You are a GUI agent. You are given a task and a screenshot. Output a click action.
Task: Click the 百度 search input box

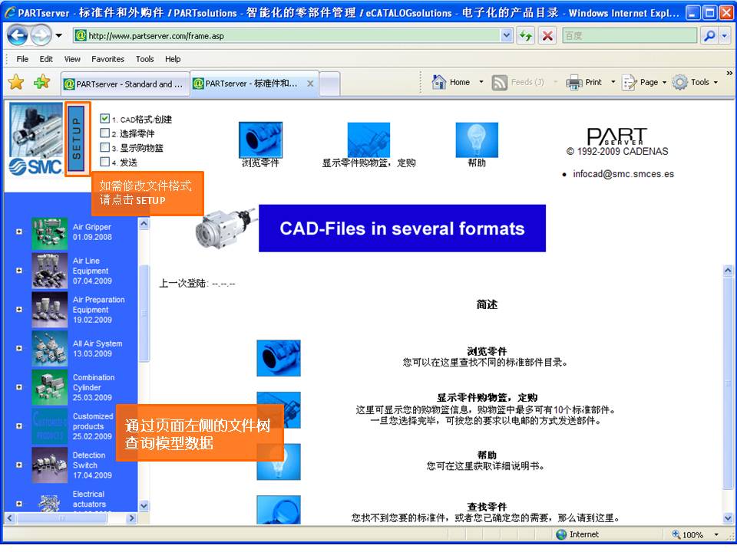630,36
